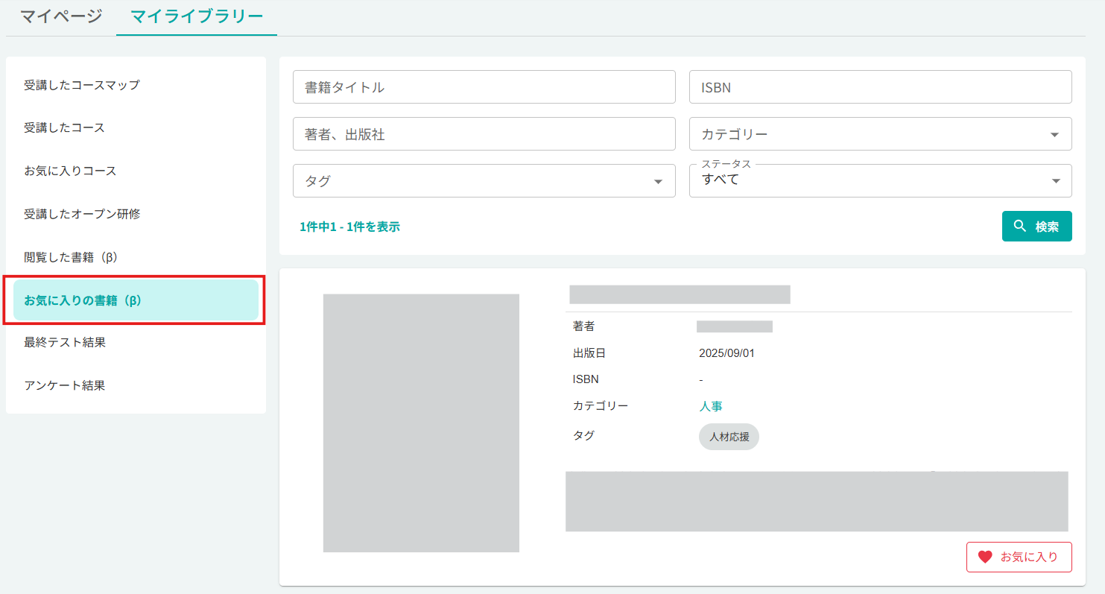The image size is (1105, 594).
Task: Open the カテゴリー dropdown
Action: click(879, 133)
